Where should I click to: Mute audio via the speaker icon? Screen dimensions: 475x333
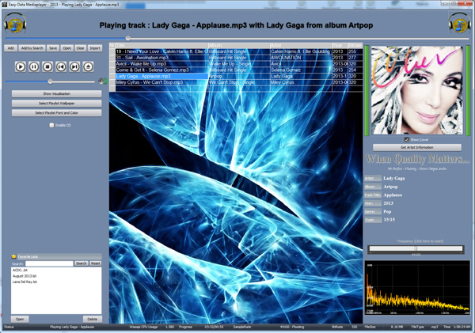[x=103, y=81]
